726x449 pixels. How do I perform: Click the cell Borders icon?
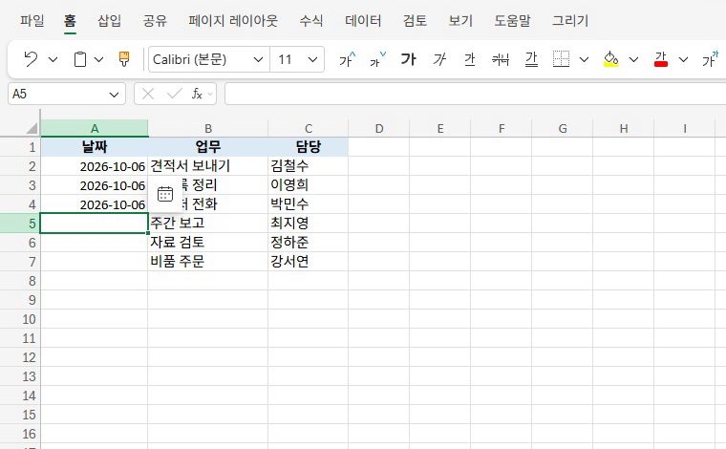coord(561,59)
